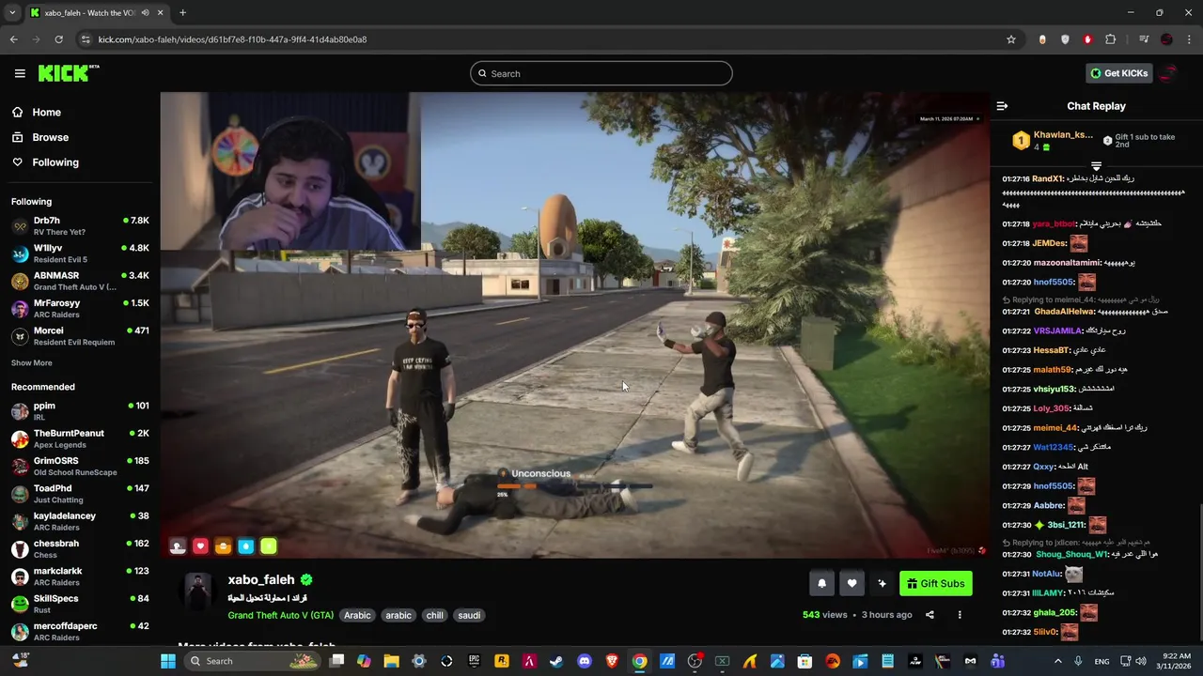Open W1liyv followed channel
1203x676 pixels.
coord(80,253)
